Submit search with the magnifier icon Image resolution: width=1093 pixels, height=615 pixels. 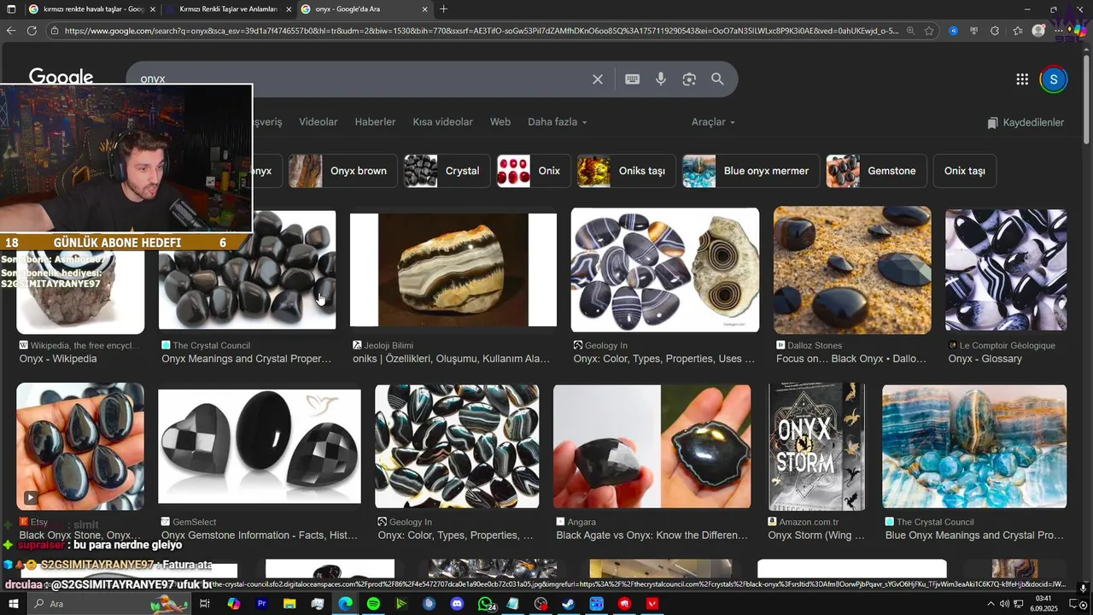[717, 79]
